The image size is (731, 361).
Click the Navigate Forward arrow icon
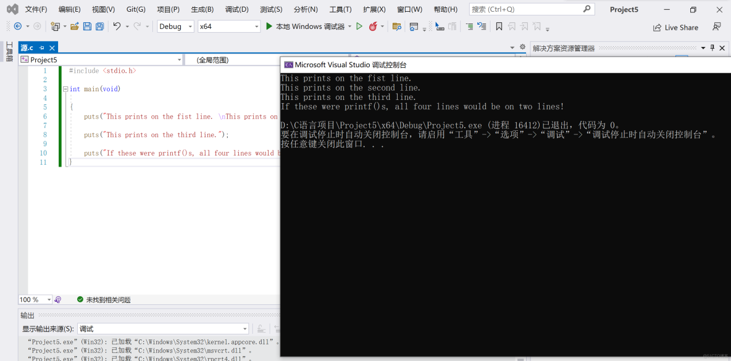(37, 27)
